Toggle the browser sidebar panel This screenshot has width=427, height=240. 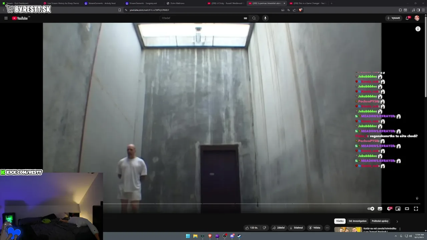[418, 10]
